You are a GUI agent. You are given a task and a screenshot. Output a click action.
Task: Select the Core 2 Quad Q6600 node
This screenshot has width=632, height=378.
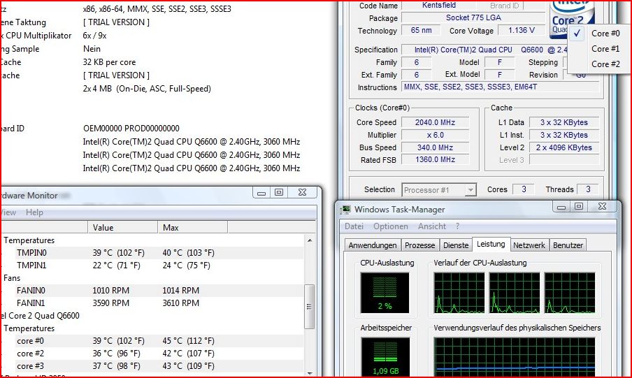(41, 316)
